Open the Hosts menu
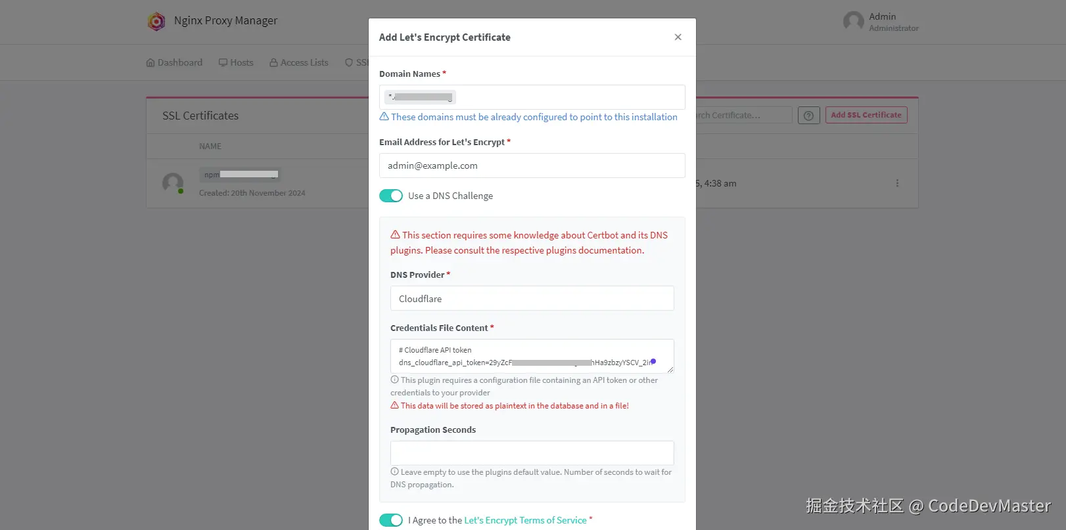Screen dimensions: 1066x530 [236, 62]
